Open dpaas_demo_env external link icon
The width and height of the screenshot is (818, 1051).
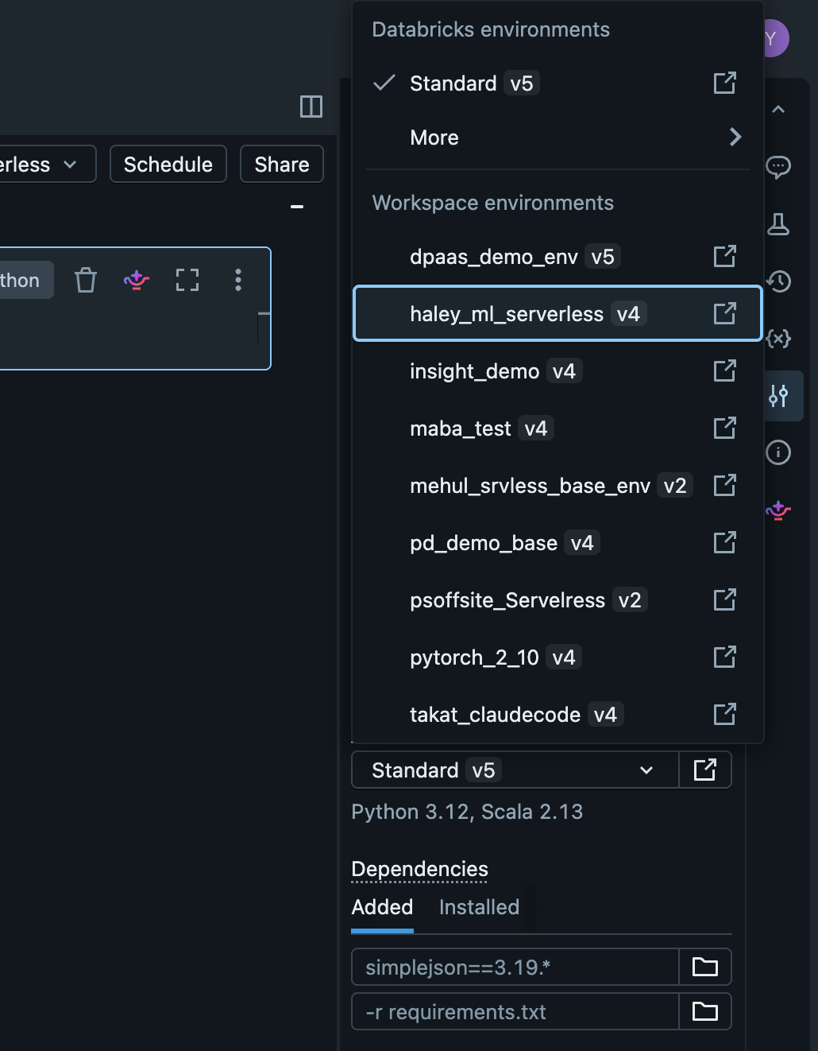tap(724, 256)
